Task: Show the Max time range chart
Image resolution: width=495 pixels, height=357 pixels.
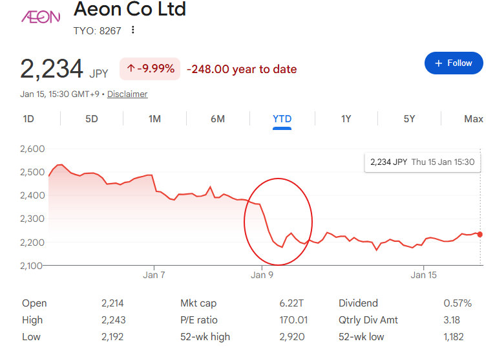Action: 473,119
